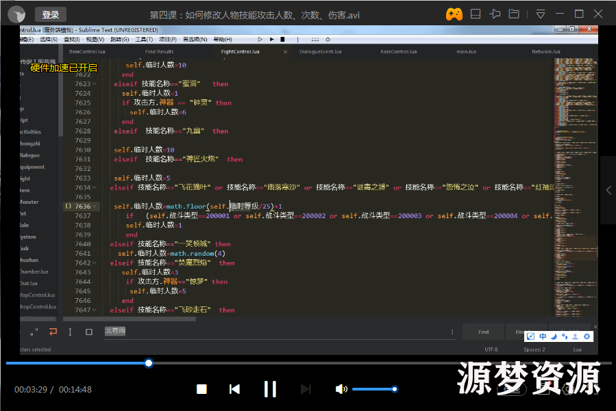Click the Find button
The image size is (616, 411).
483,332
